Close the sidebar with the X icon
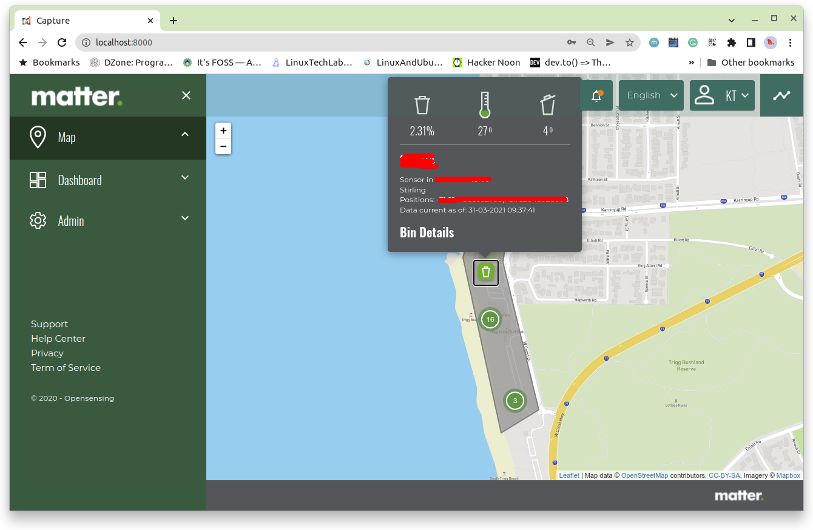Screen dimensions: 813x530 186,95
